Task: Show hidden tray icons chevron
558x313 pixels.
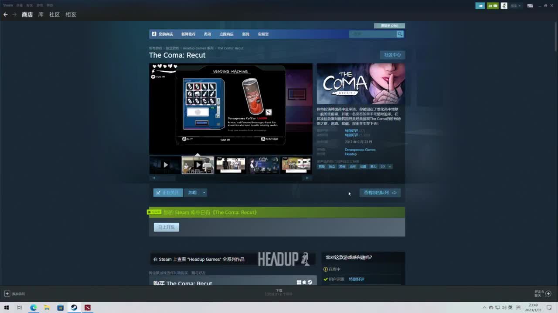Action: click(x=484, y=308)
